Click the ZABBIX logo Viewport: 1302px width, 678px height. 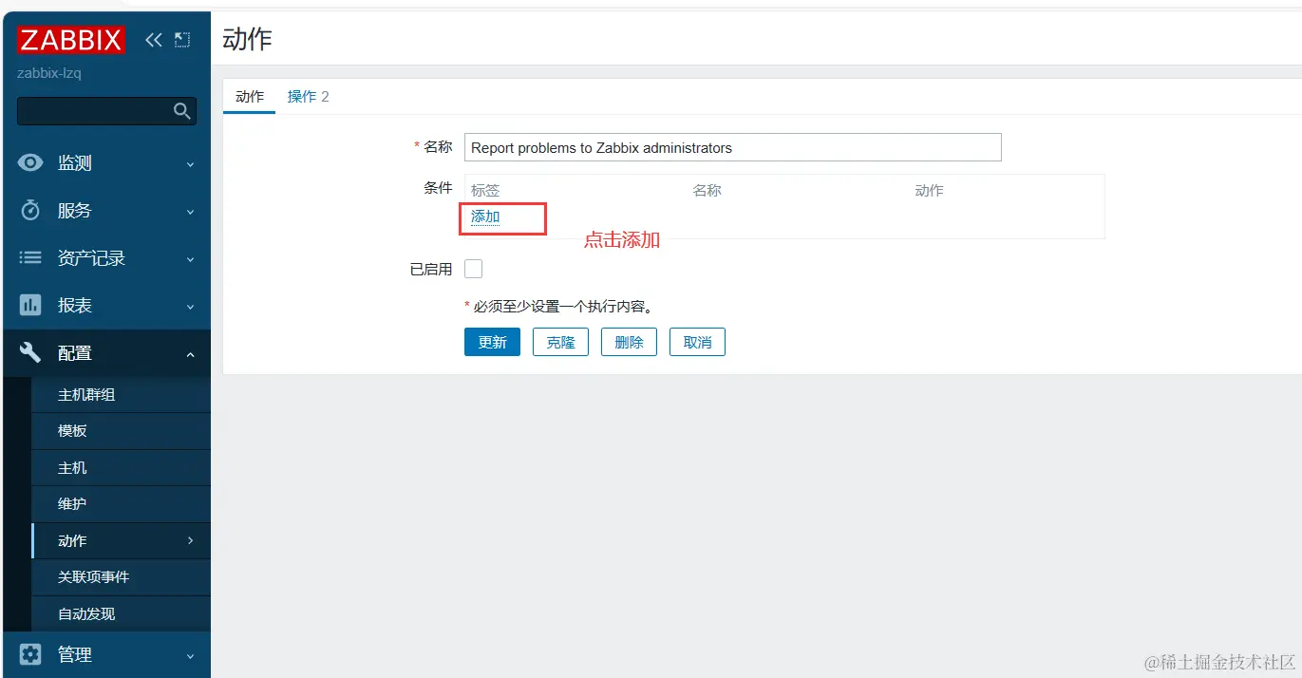71,40
